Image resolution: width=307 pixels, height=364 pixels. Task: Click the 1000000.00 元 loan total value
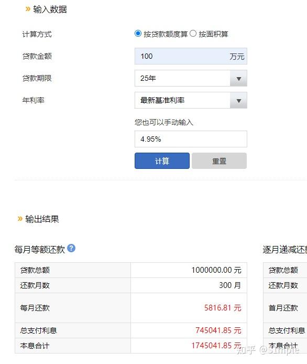tap(216, 270)
